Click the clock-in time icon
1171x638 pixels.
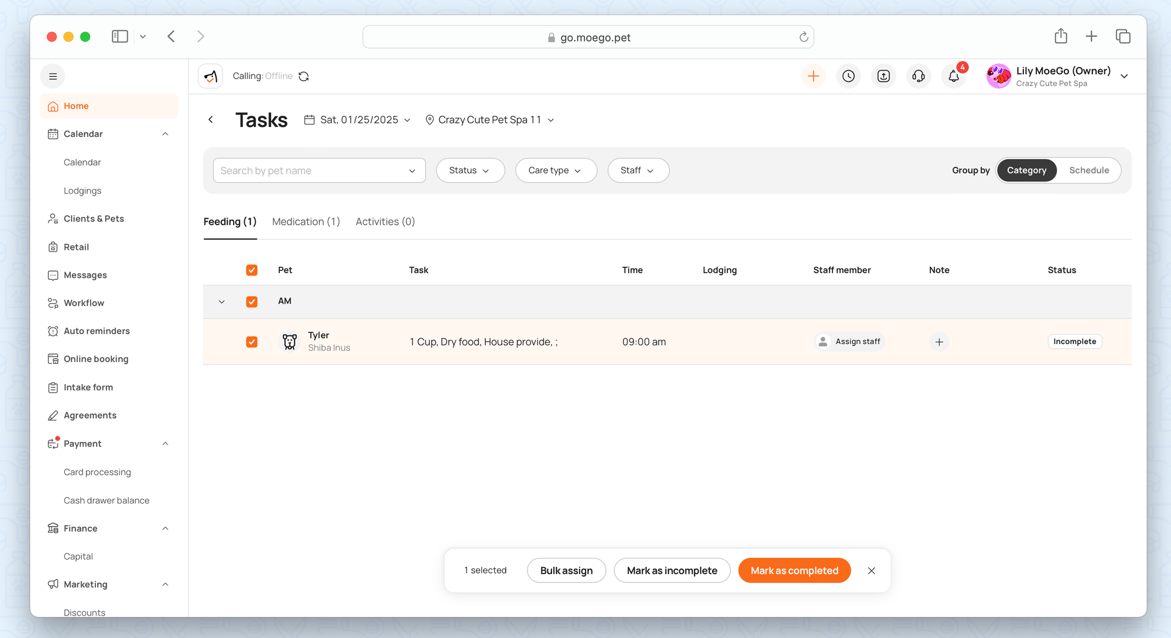848,76
